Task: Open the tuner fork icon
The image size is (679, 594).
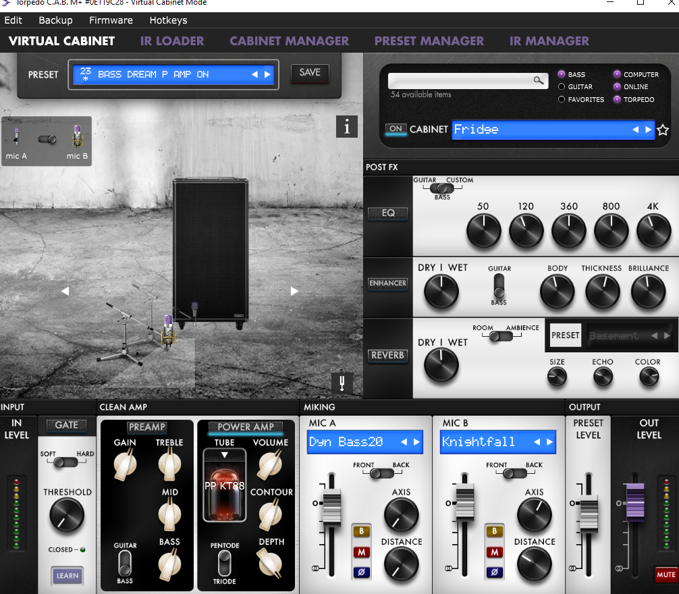Action: coord(342,383)
